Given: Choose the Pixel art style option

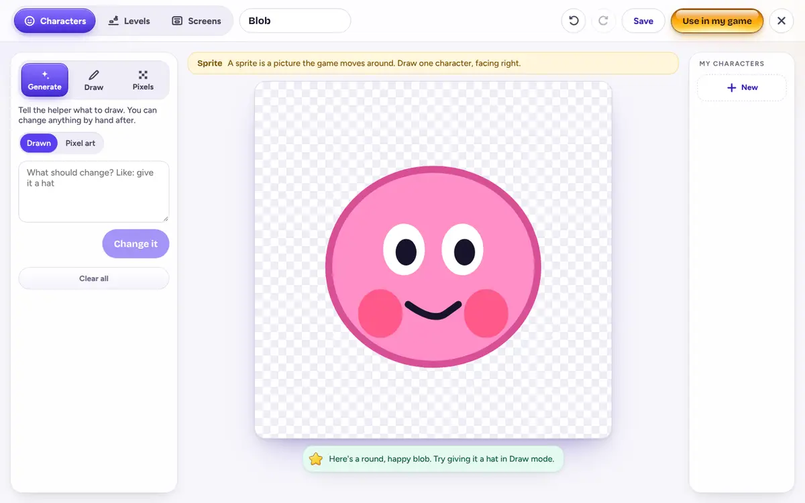Looking at the screenshot, I should click(80, 143).
